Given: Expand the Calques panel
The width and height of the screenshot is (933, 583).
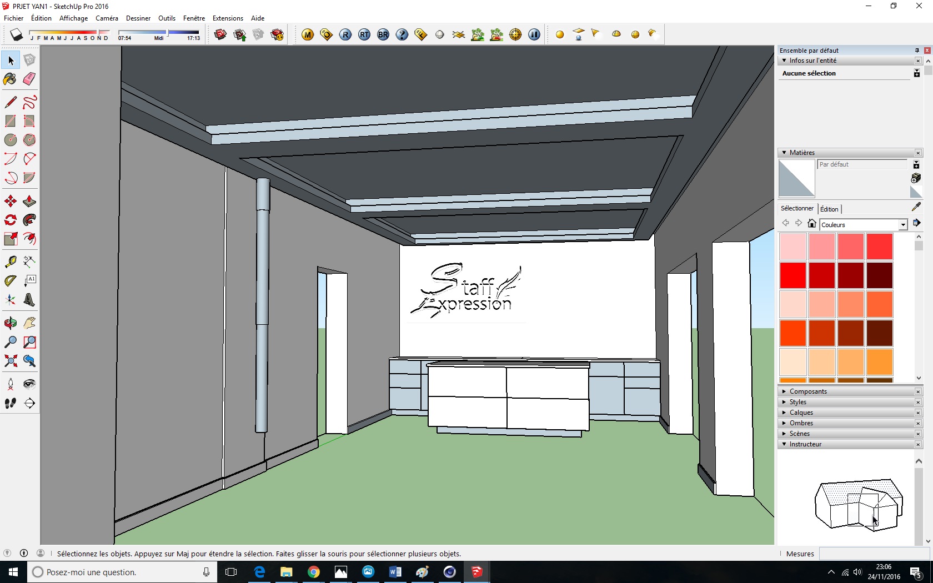Looking at the screenshot, I should (x=784, y=413).
